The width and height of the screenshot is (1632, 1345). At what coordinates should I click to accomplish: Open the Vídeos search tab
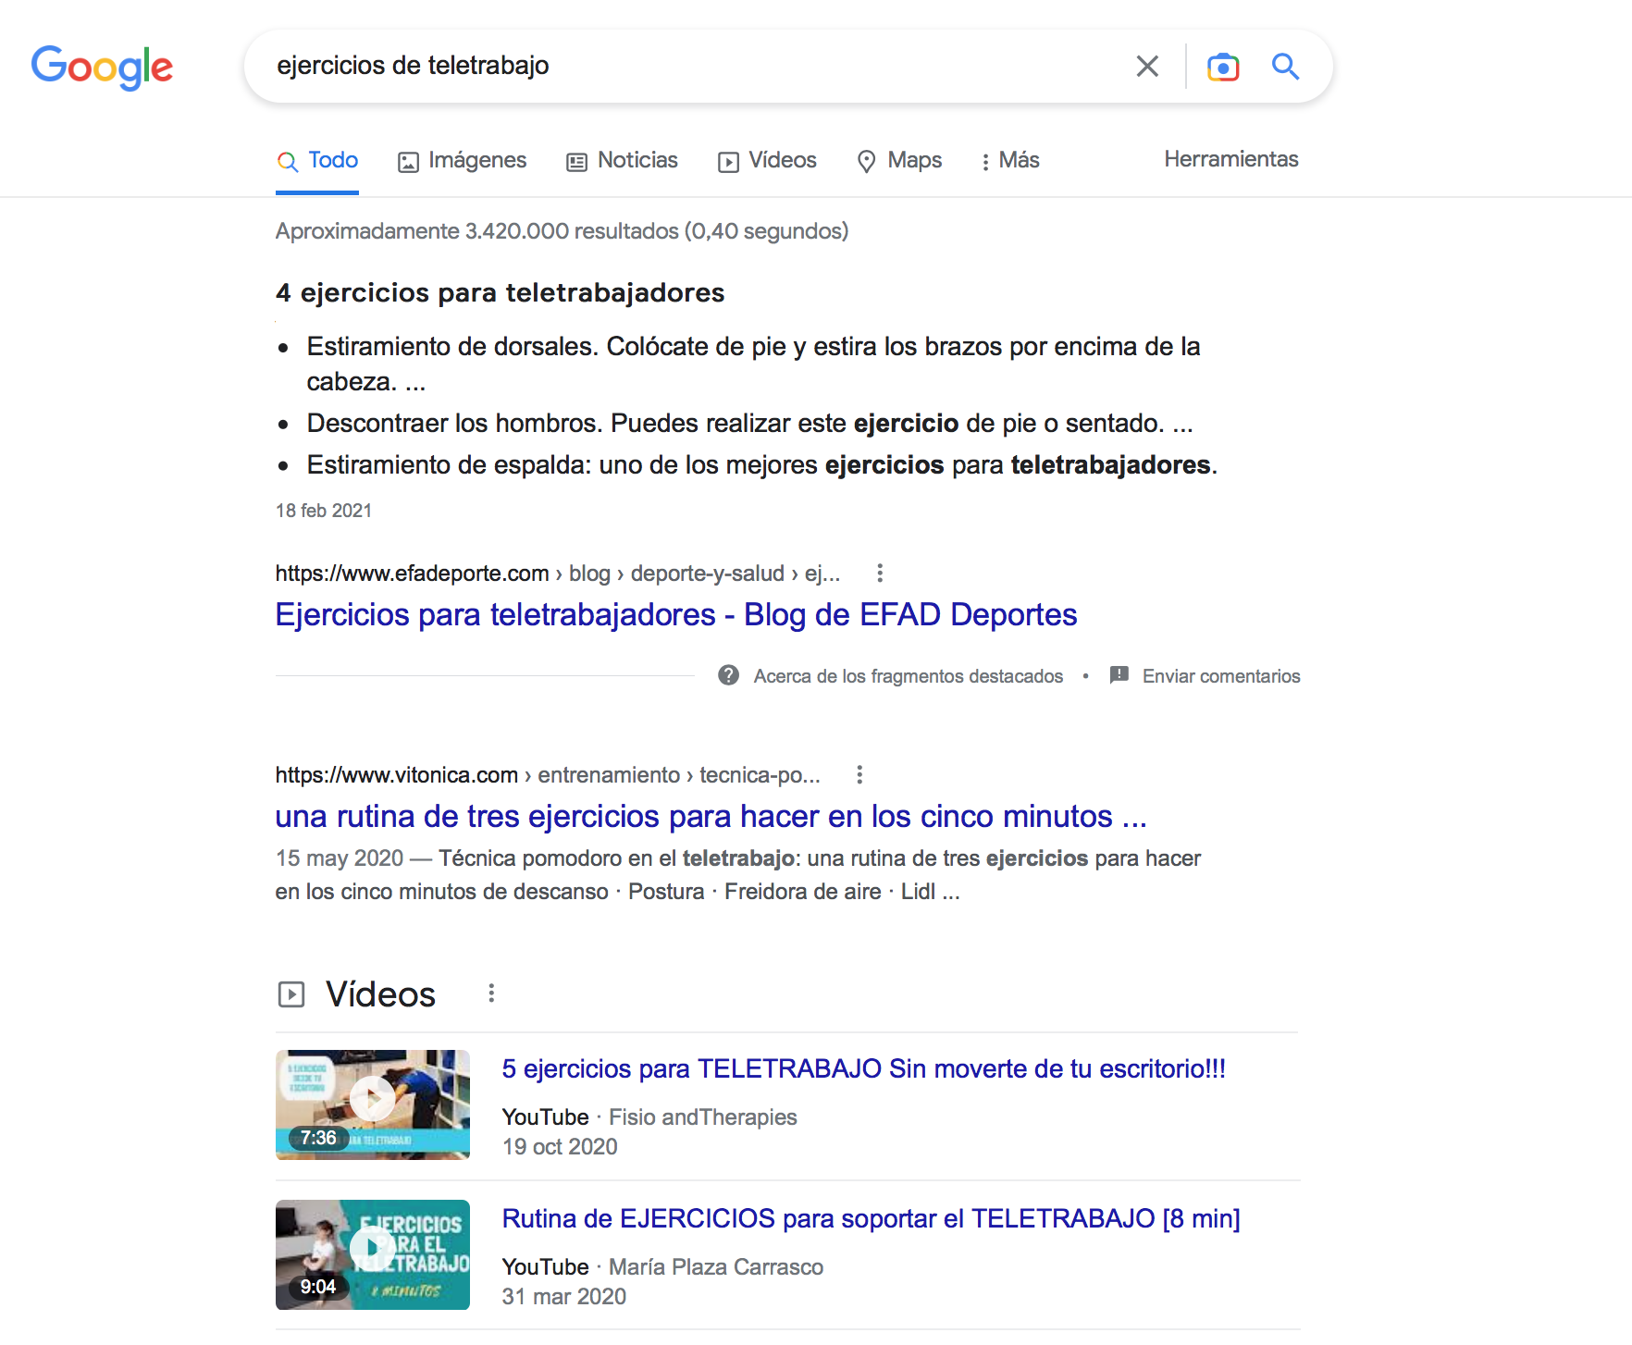coord(768,161)
